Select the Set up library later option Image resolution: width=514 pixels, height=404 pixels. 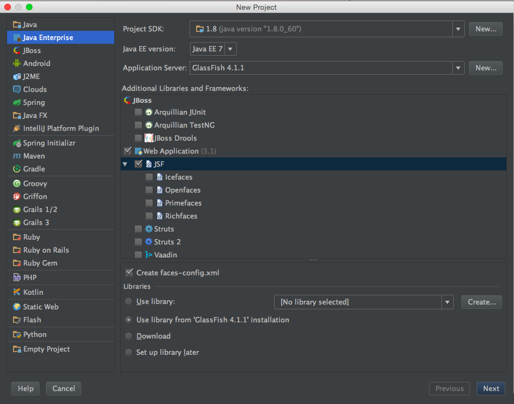[129, 352]
